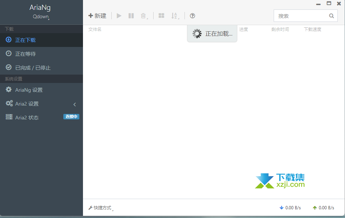Focus the 搜索 search field
345x218 pixels.
pos(305,16)
